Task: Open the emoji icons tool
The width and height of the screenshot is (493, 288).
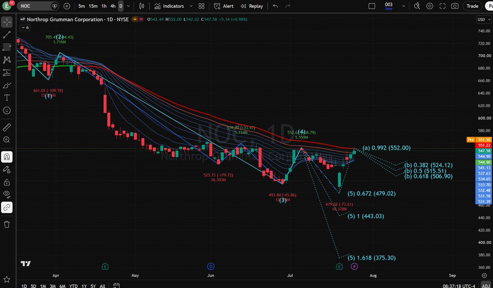Action: (x=7, y=110)
